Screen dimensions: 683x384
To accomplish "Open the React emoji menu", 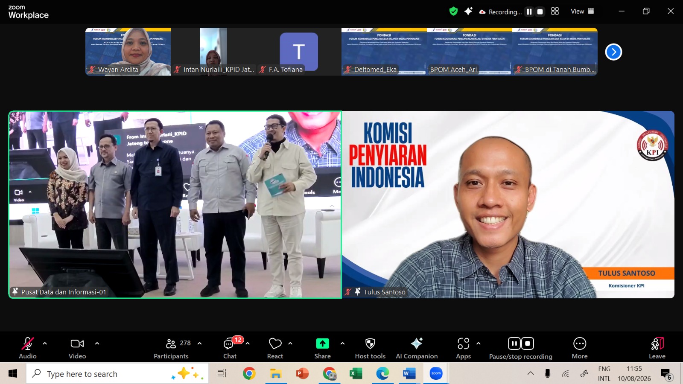I will click(x=275, y=348).
